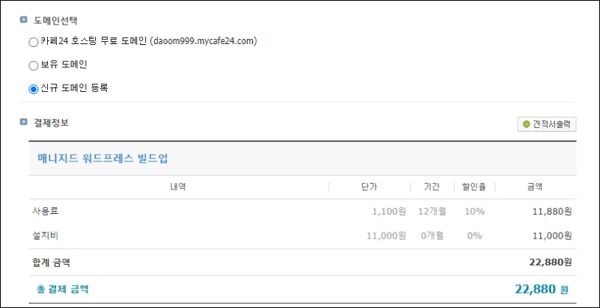Click the 총 결제 금액 label

point(63,289)
